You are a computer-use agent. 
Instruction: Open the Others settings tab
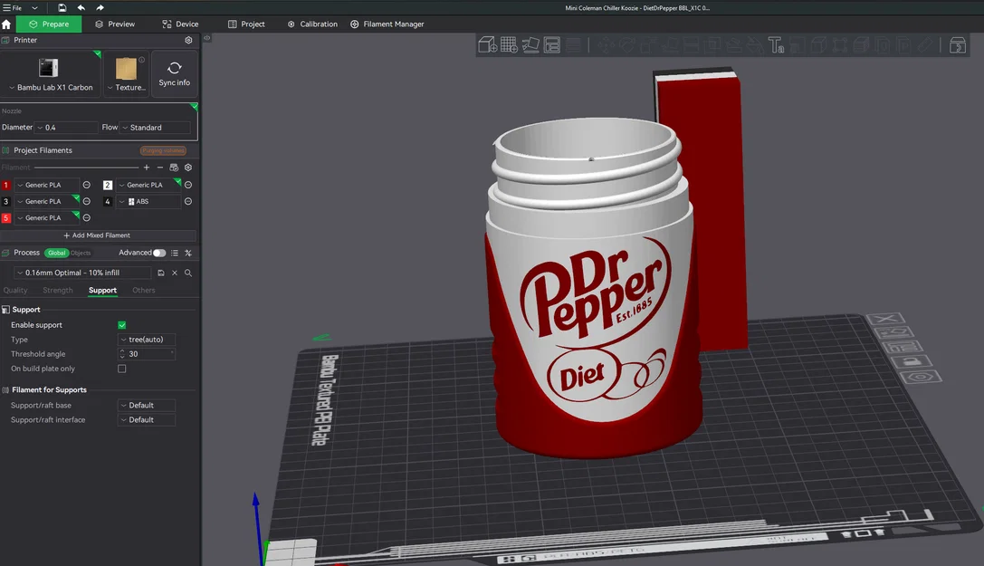[144, 291]
